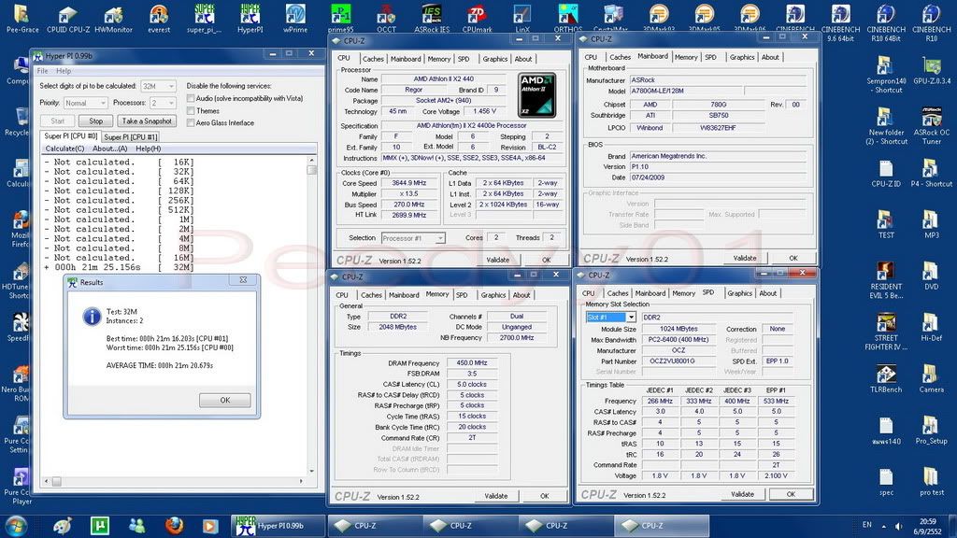Click the Super PI vertical scrollbar
Viewport: 957px width, 538px height.
point(312,315)
